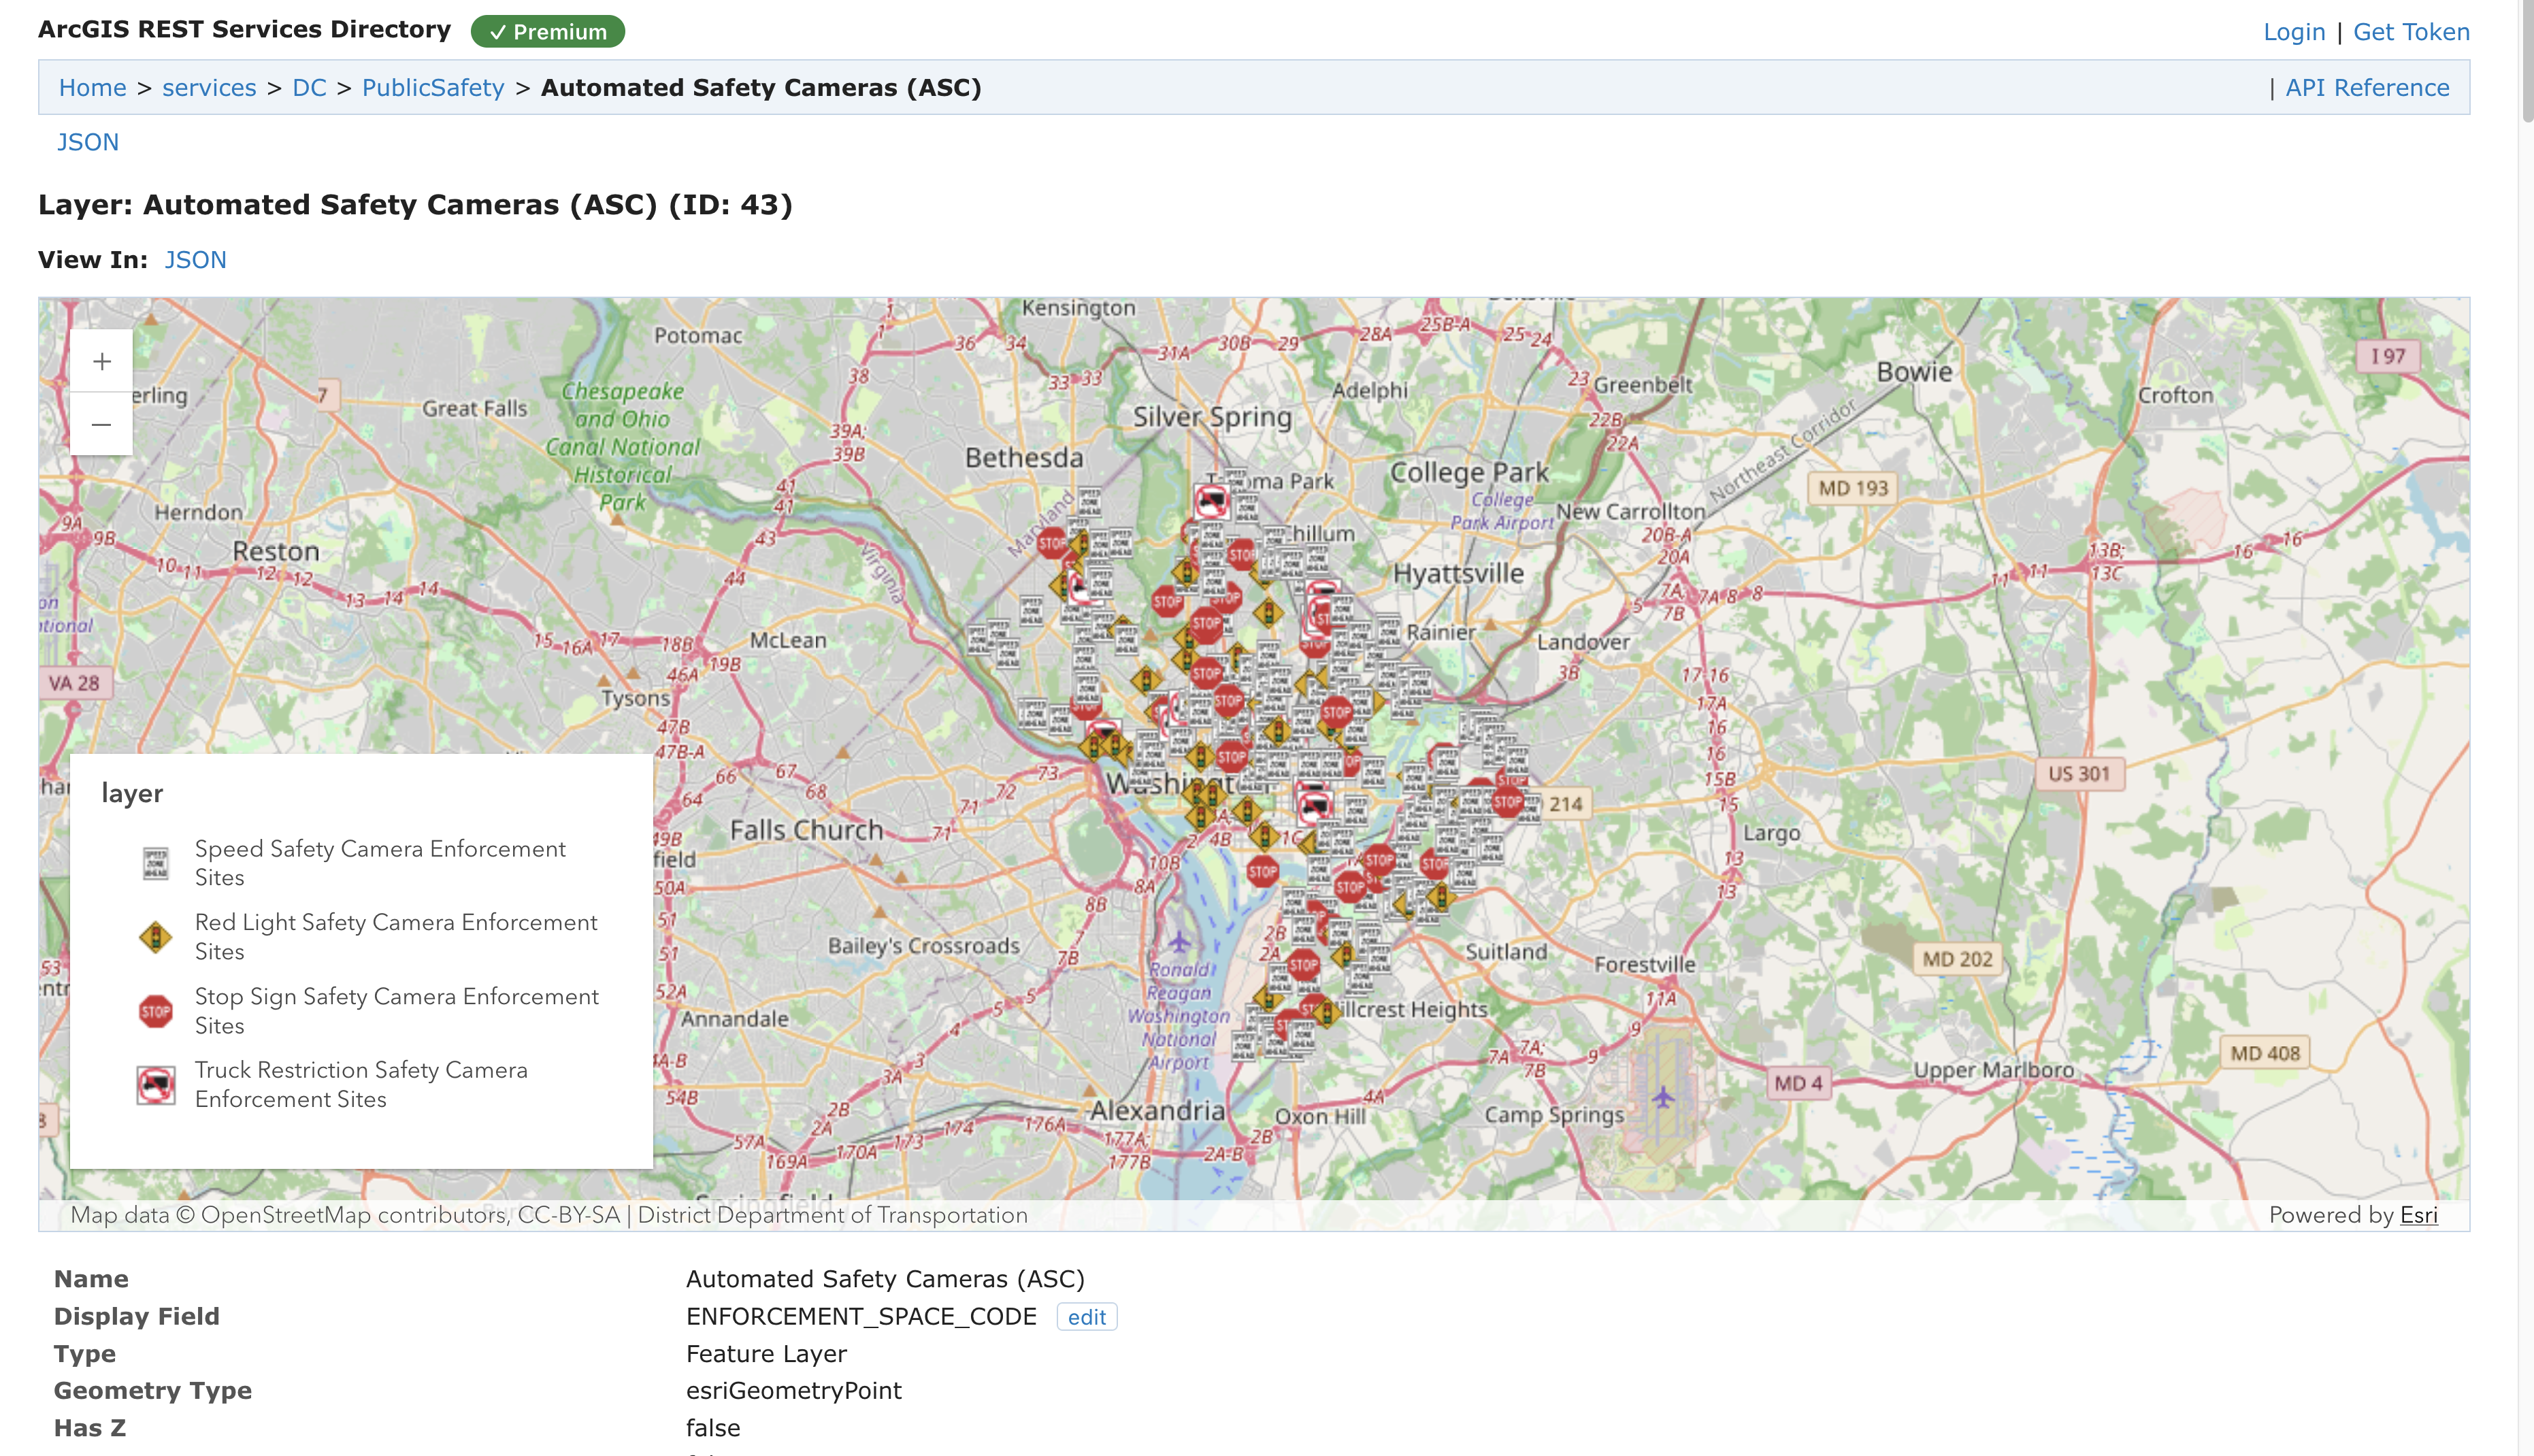Click 'Stop Sign Safety Camera Enforcement Sites' text
The width and height of the screenshot is (2534, 1456).
pos(397,1011)
